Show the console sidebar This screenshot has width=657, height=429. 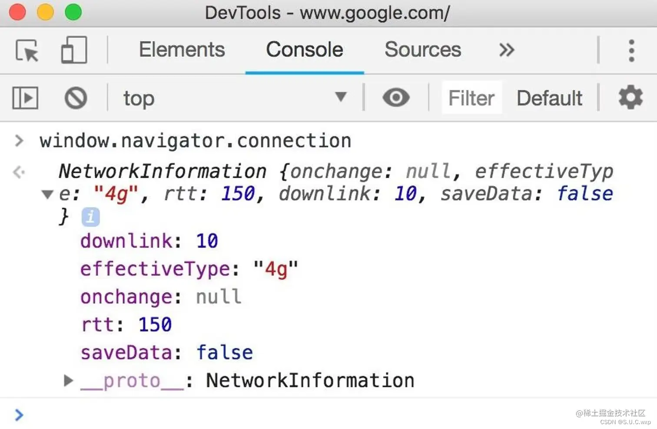[x=25, y=98]
